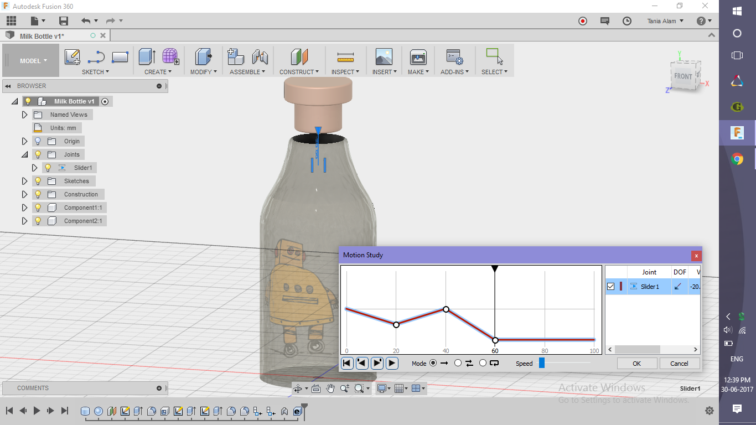Open the SKETCH menu dropdown

(95, 72)
